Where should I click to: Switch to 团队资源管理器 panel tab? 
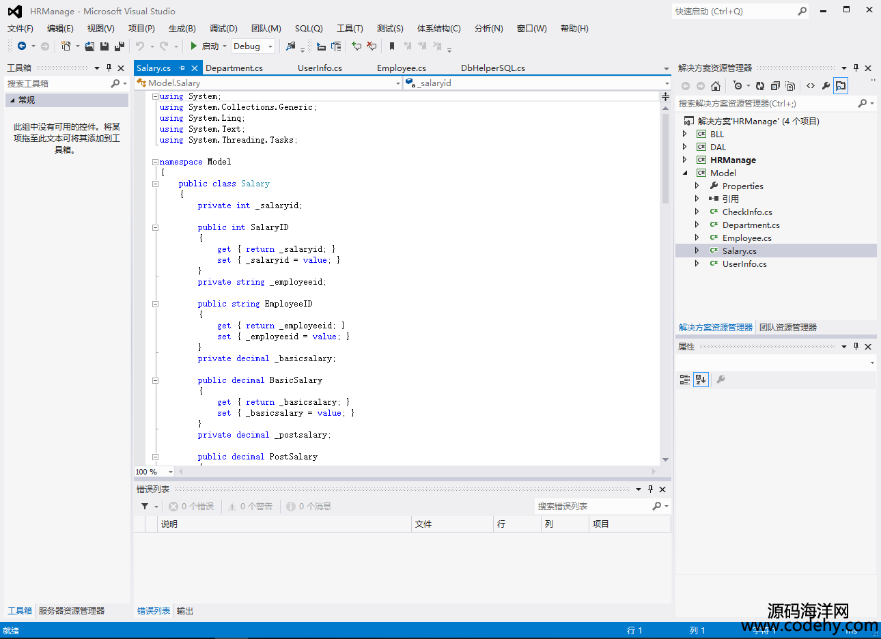[x=788, y=328]
